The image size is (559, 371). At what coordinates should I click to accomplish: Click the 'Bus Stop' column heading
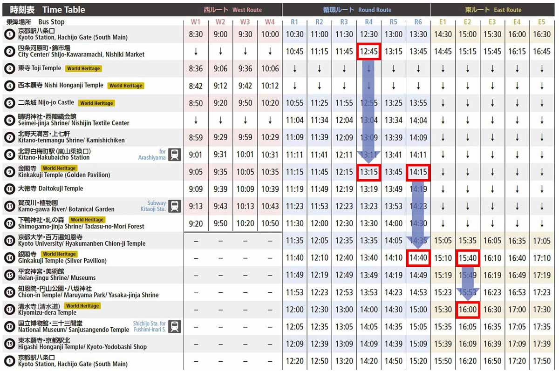[x=51, y=22]
